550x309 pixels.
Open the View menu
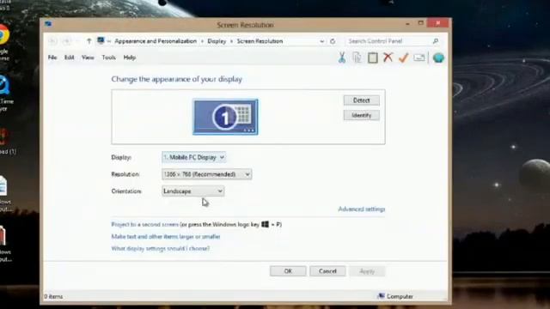[88, 58]
